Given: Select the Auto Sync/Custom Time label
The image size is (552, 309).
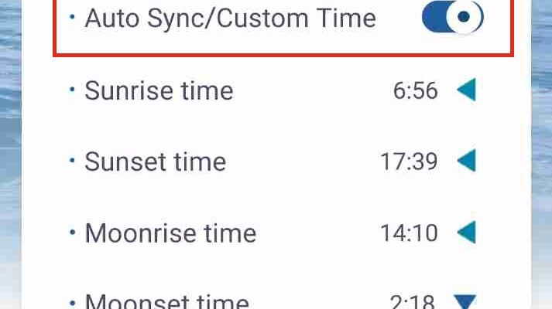Looking at the screenshot, I should pyautogui.click(x=230, y=19).
